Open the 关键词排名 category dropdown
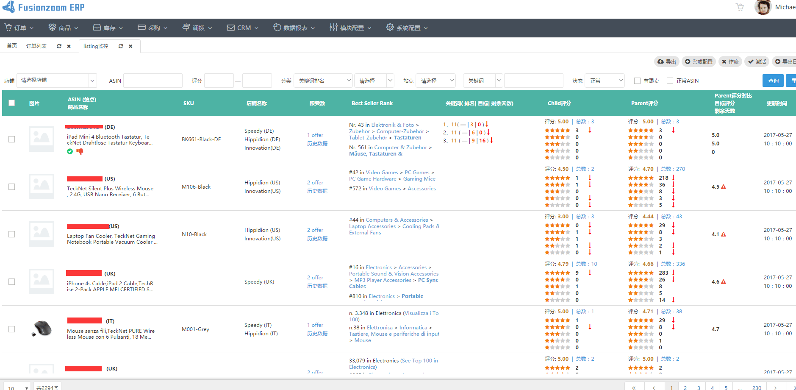Screen dimensions: 796x390 pos(323,81)
